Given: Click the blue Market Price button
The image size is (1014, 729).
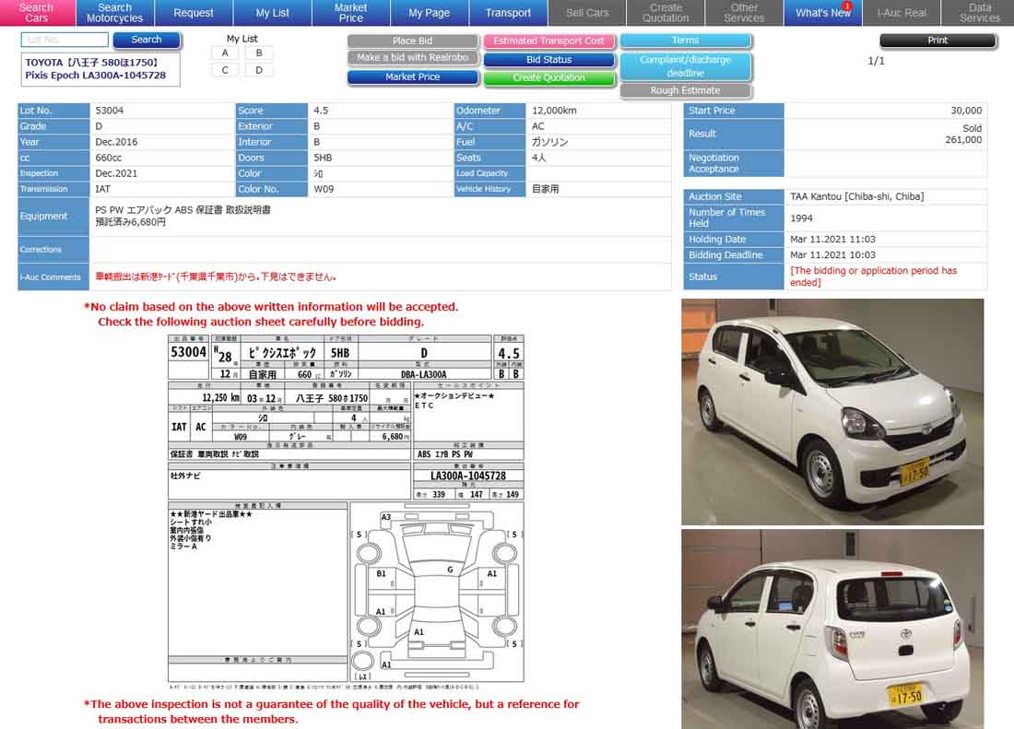Looking at the screenshot, I should [413, 76].
